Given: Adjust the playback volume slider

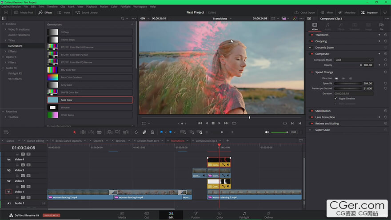Looking at the screenshot, I should [x=279, y=132].
